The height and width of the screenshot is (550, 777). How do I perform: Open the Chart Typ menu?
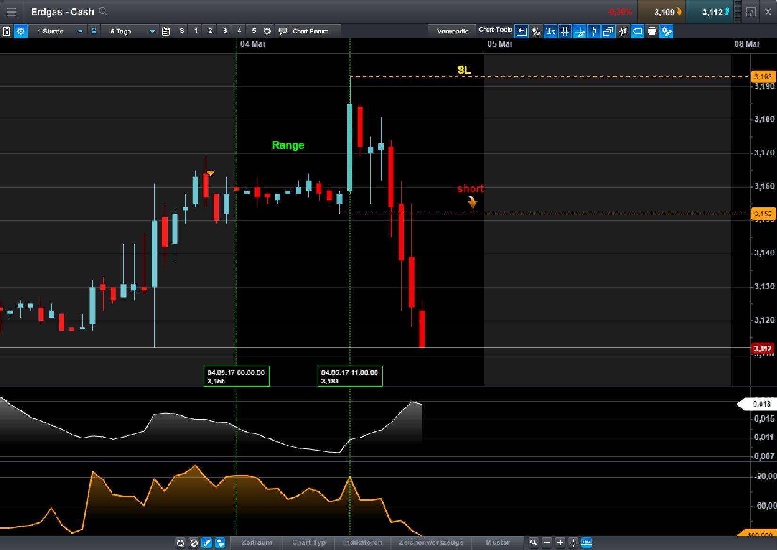point(309,542)
